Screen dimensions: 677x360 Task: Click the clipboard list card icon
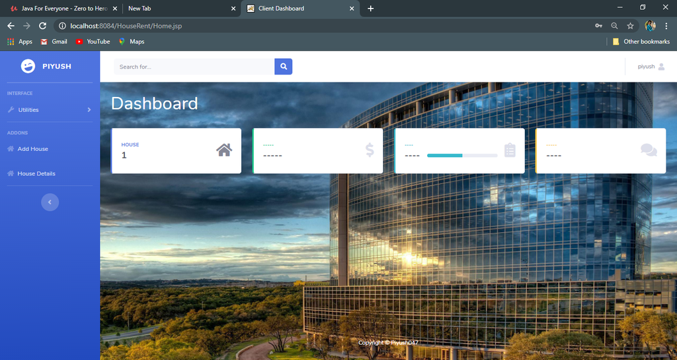coord(510,150)
